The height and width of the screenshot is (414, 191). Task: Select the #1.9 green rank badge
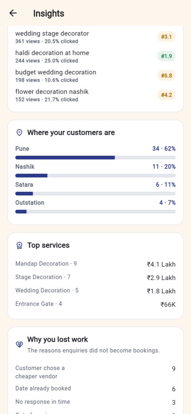point(166,56)
